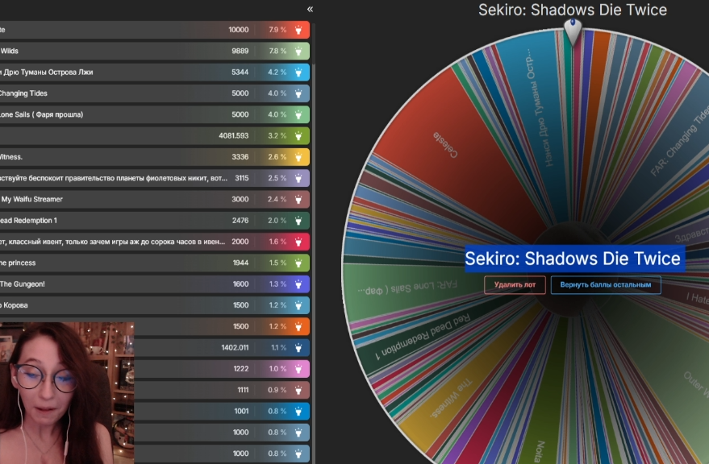Image resolution: width=709 pixels, height=464 pixels.
Task: Click the Удалить лот button
Action: (x=515, y=284)
